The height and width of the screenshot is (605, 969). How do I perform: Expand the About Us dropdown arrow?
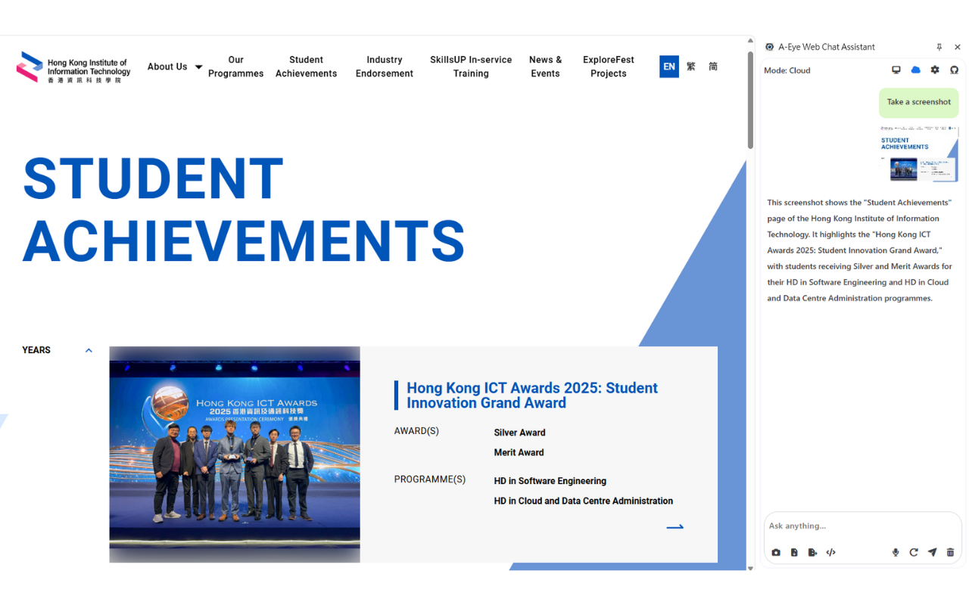tap(198, 67)
